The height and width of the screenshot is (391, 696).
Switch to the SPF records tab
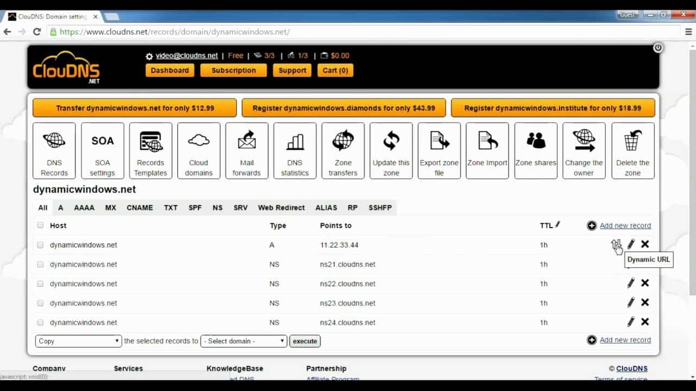tap(195, 207)
